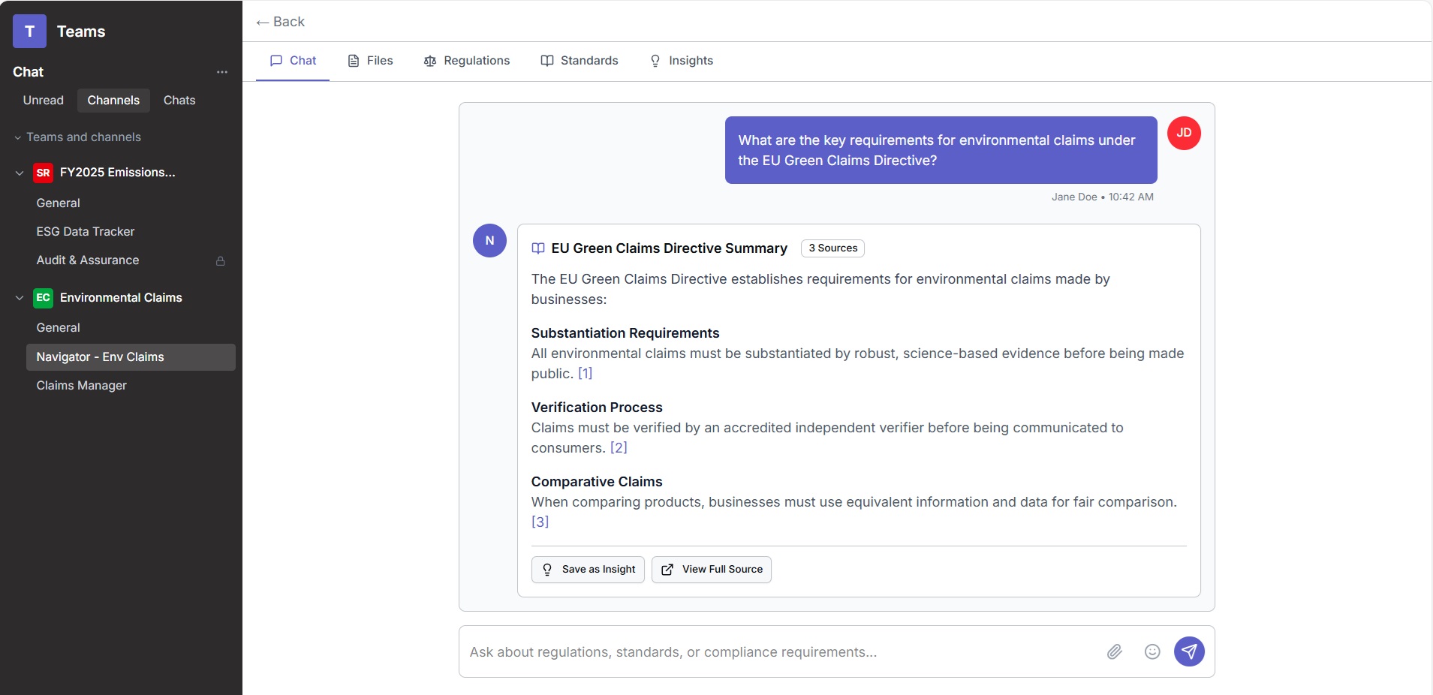Click the attach file paperclip icon
Viewport: 1433px width, 695px height.
coord(1115,651)
